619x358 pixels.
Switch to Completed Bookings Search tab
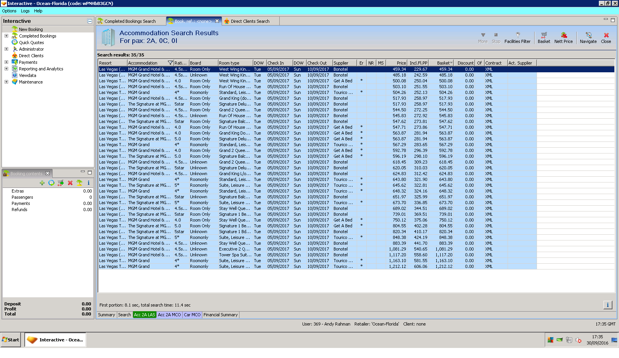[130, 21]
